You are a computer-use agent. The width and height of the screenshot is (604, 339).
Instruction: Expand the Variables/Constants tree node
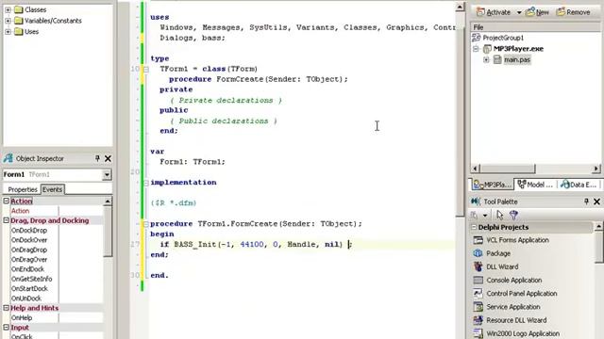pos(8,21)
